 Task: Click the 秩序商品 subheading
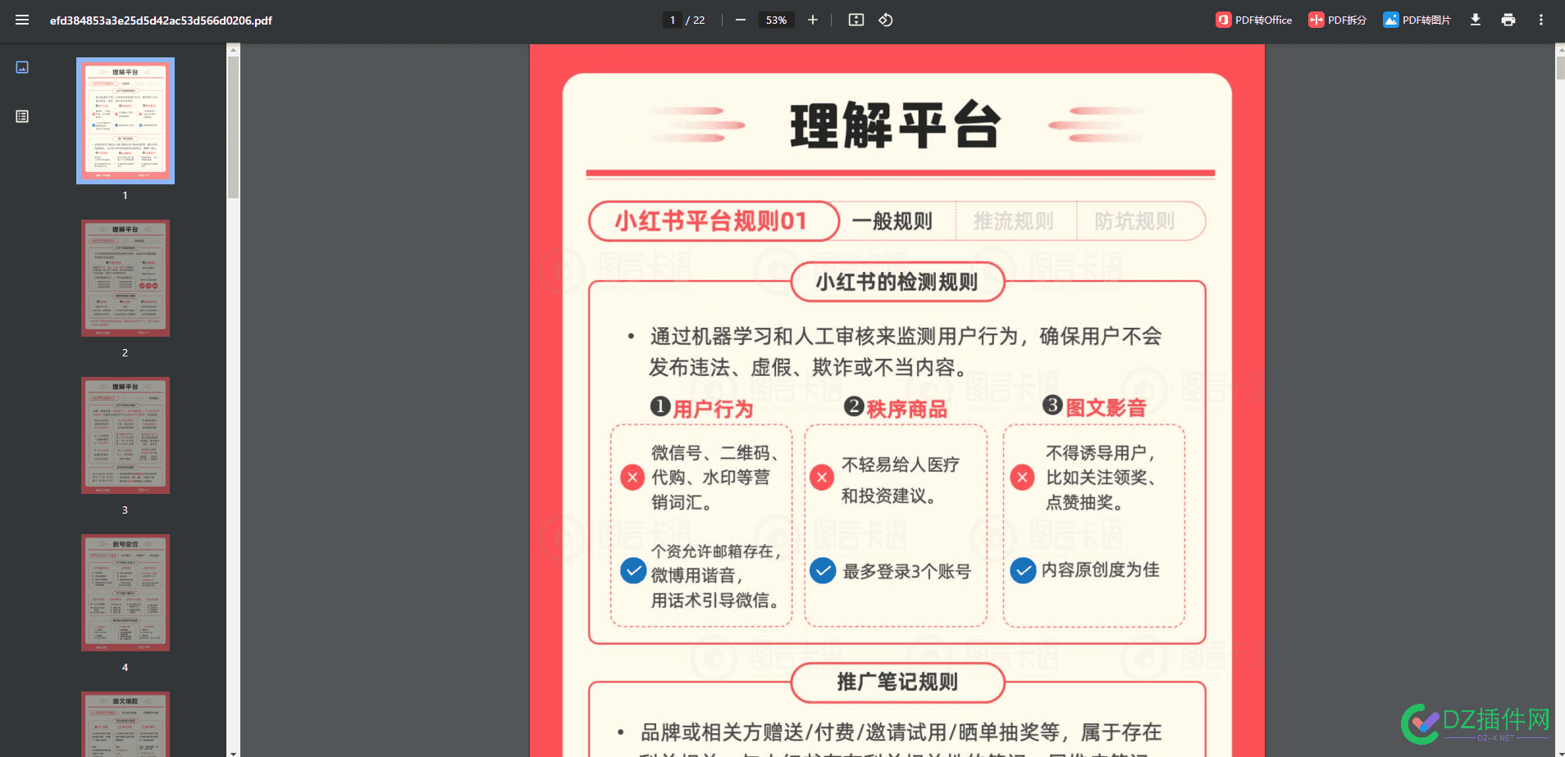907,409
